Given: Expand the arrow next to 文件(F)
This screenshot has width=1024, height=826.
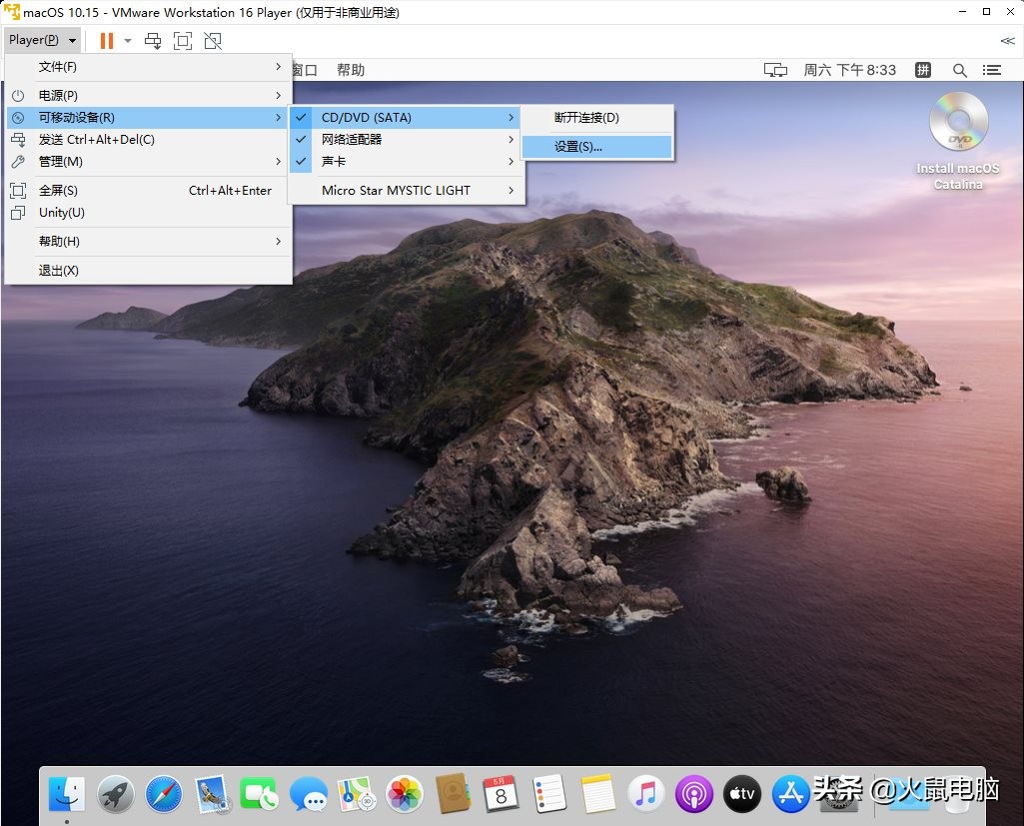Looking at the screenshot, I should (278, 67).
